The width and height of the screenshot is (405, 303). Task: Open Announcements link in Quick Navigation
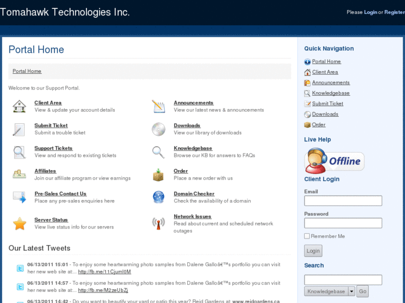(x=331, y=83)
